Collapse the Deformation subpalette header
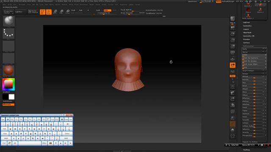 point(249,46)
